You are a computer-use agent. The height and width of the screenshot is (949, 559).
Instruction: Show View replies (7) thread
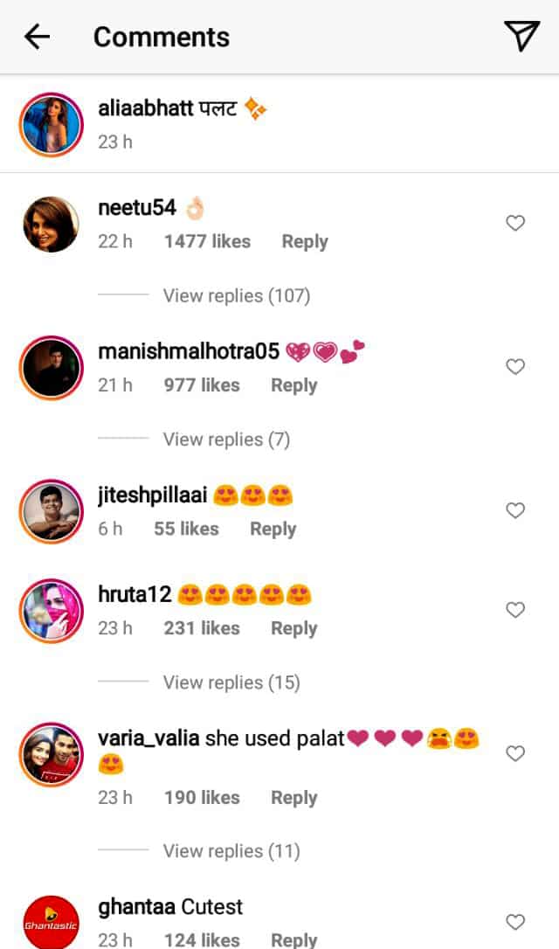point(225,439)
